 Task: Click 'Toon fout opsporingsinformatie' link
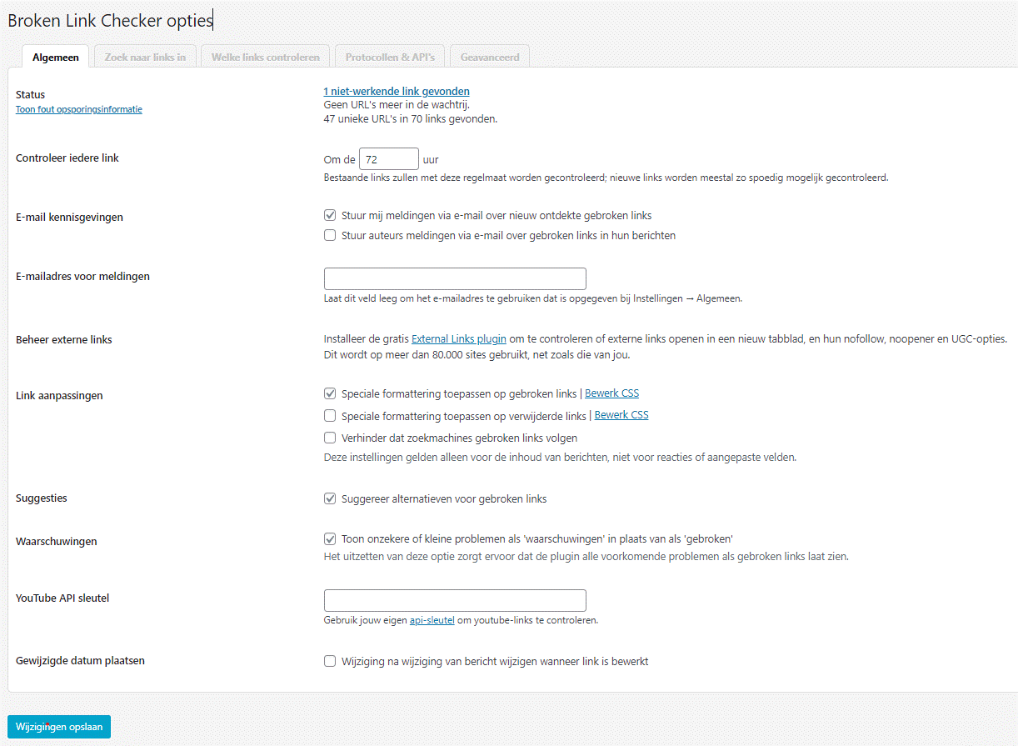point(79,109)
